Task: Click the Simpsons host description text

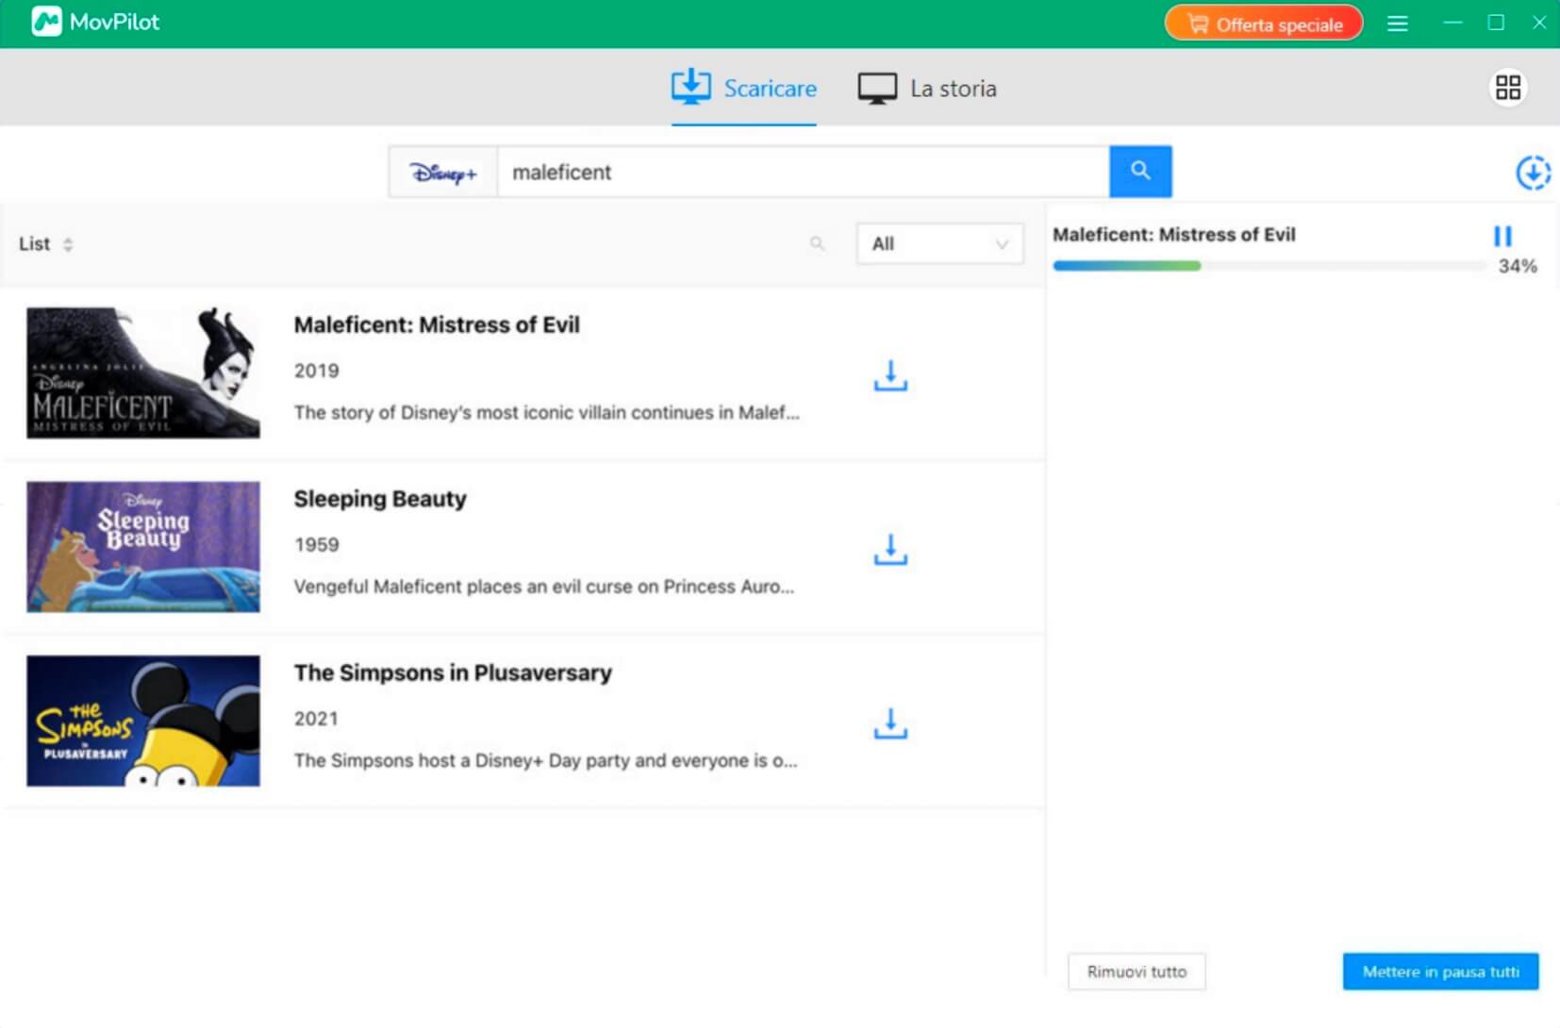Action: tap(545, 761)
